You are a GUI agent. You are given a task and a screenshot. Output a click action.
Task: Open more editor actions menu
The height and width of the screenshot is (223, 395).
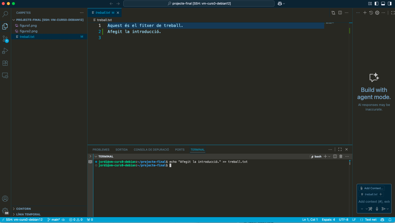click(x=347, y=13)
